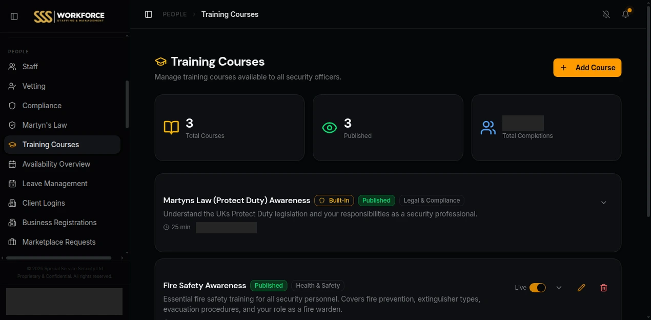
Task: Click the Training Courses graduation cap sidebar icon
Action: (12, 145)
